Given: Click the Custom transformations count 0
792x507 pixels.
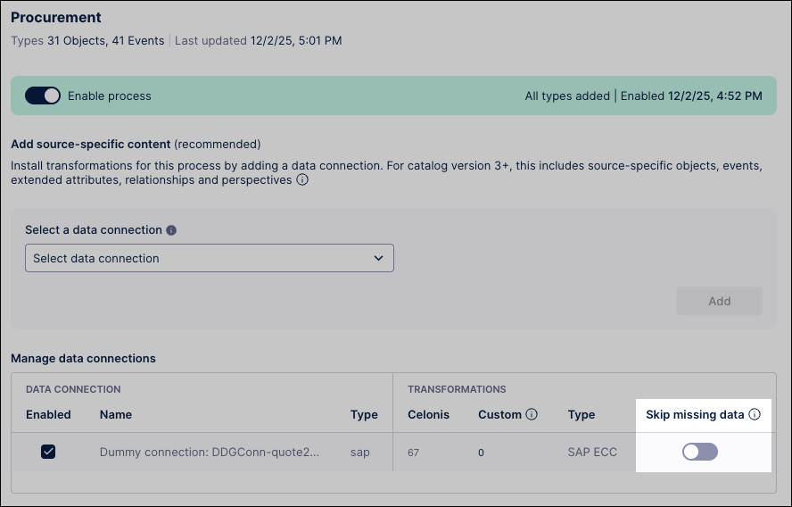Looking at the screenshot, I should 481,453.
